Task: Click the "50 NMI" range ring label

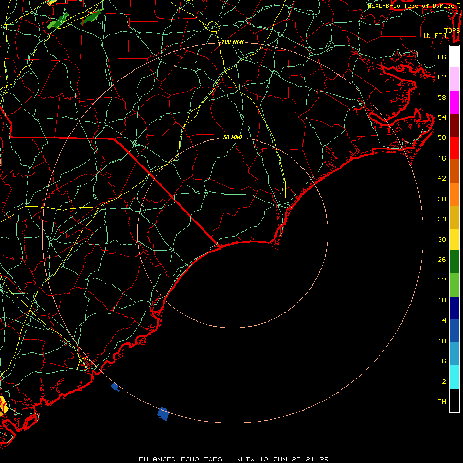Action: [233, 137]
